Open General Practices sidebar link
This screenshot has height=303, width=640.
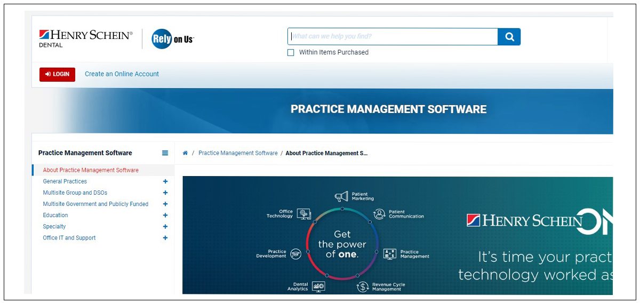65,181
